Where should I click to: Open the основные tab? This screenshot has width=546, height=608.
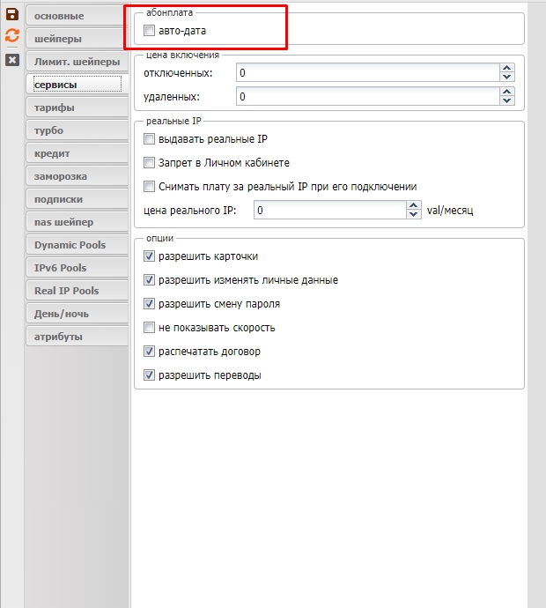pos(76,16)
